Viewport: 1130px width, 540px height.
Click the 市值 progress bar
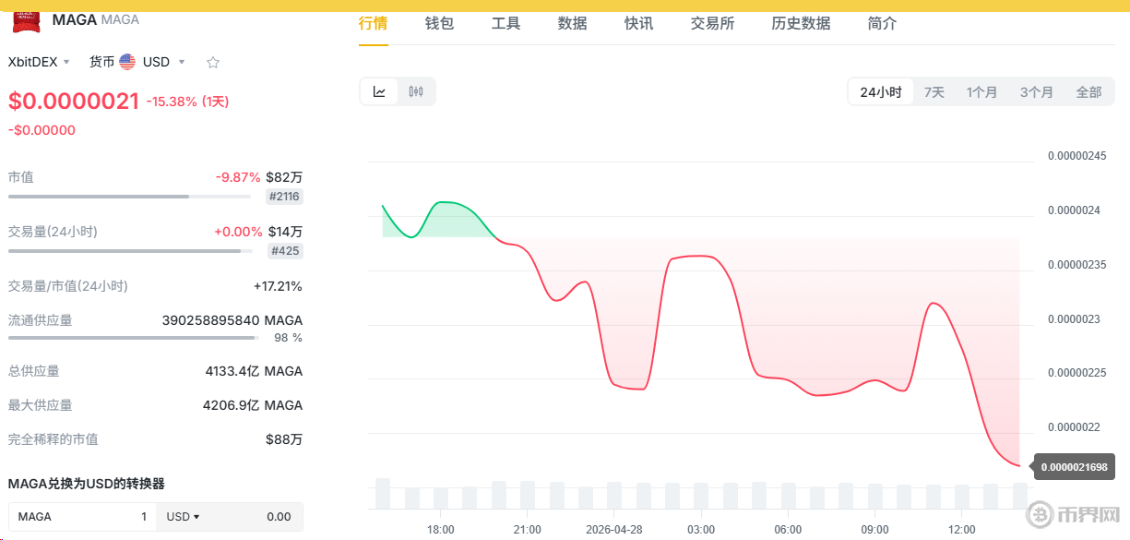pyautogui.click(x=129, y=197)
